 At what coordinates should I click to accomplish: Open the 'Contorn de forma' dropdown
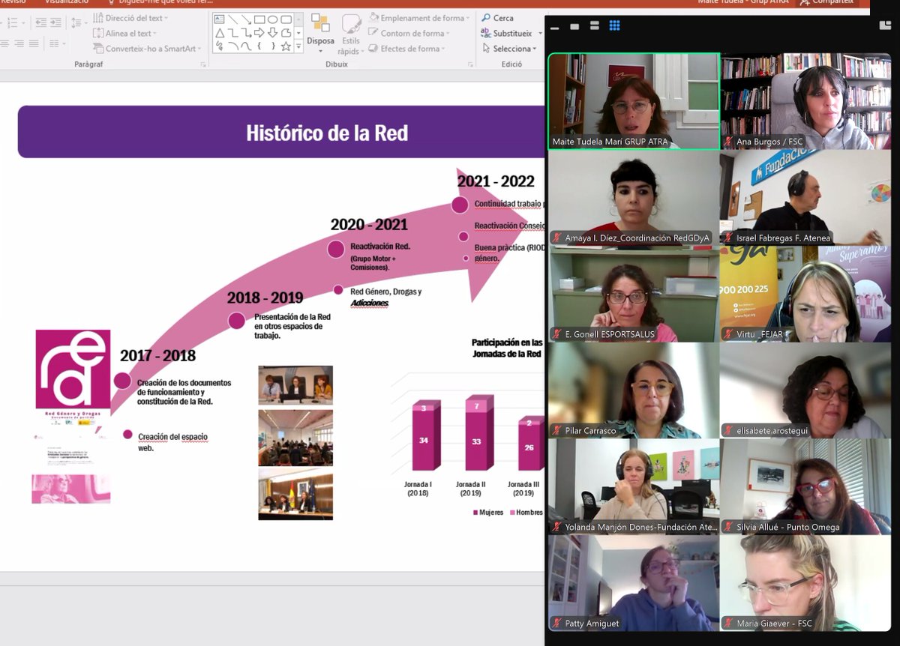(409, 33)
